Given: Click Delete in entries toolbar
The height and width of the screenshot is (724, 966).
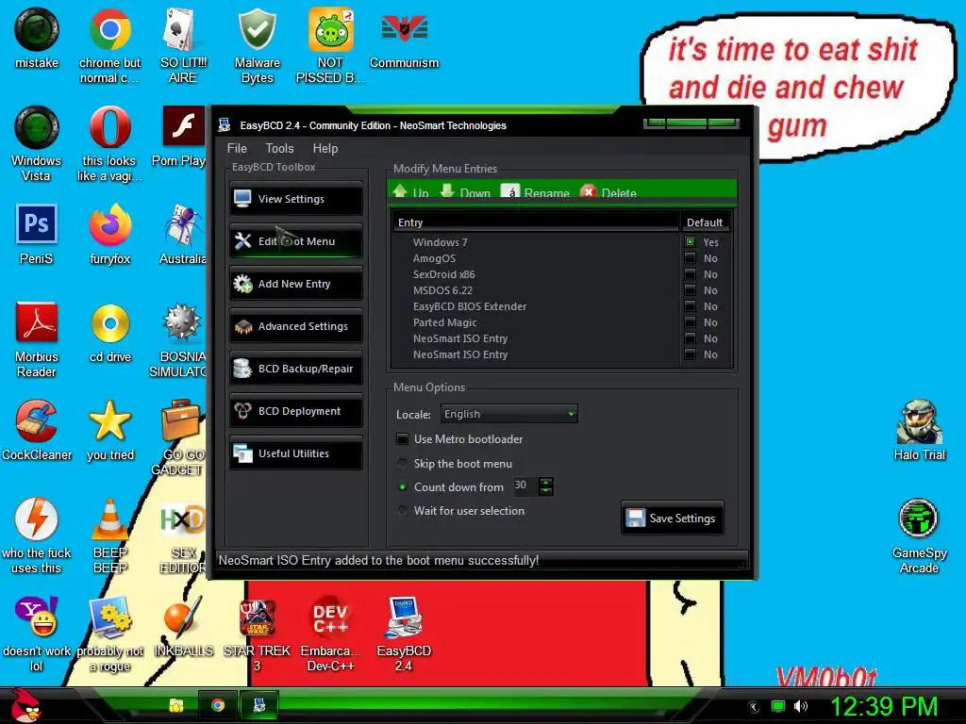Looking at the screenshot, I should tap(608, 192).
